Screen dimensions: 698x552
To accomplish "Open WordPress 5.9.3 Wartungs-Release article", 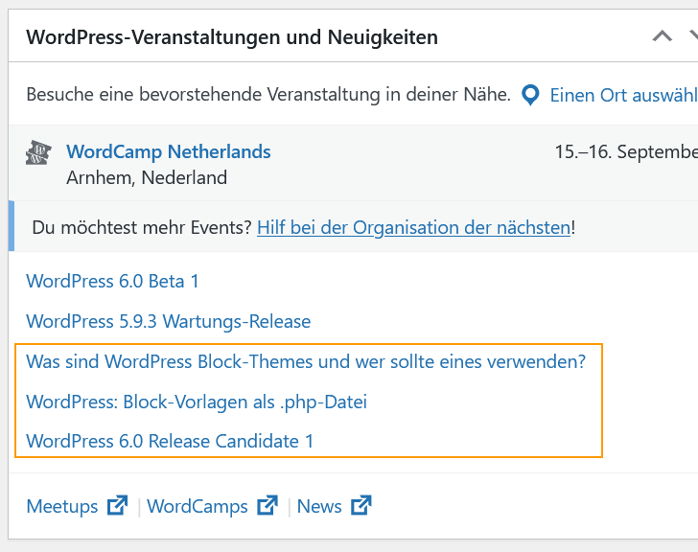I will coord(169,321).
